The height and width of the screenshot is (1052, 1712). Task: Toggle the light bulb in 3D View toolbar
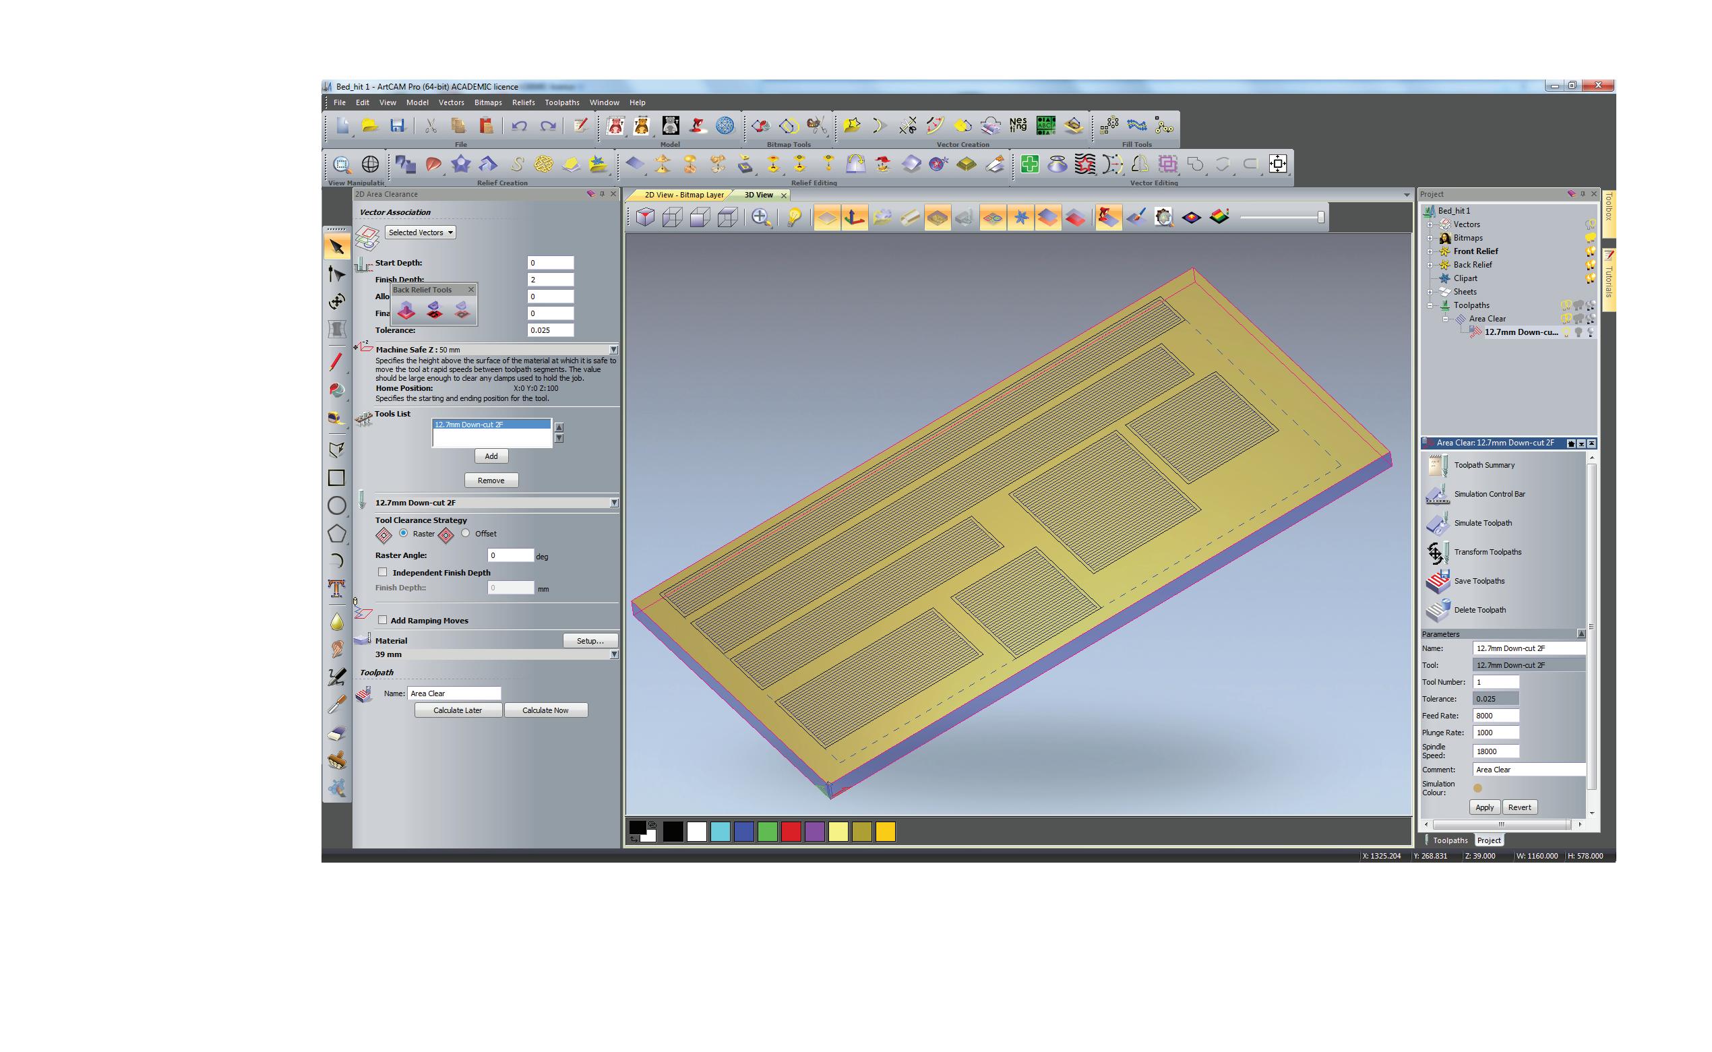click(x=794, y=218)
